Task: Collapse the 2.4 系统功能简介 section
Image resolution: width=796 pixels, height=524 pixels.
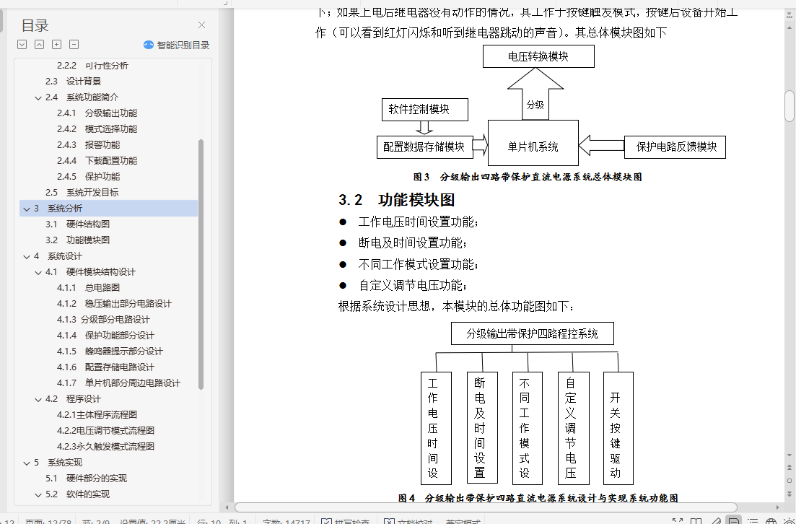Action: coord(38,97)
